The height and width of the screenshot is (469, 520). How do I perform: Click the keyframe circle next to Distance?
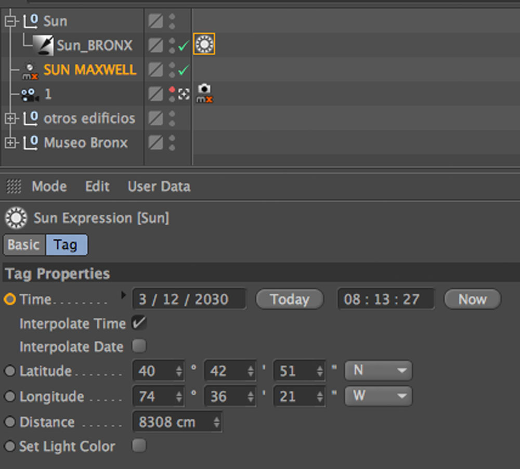(9, 422)
